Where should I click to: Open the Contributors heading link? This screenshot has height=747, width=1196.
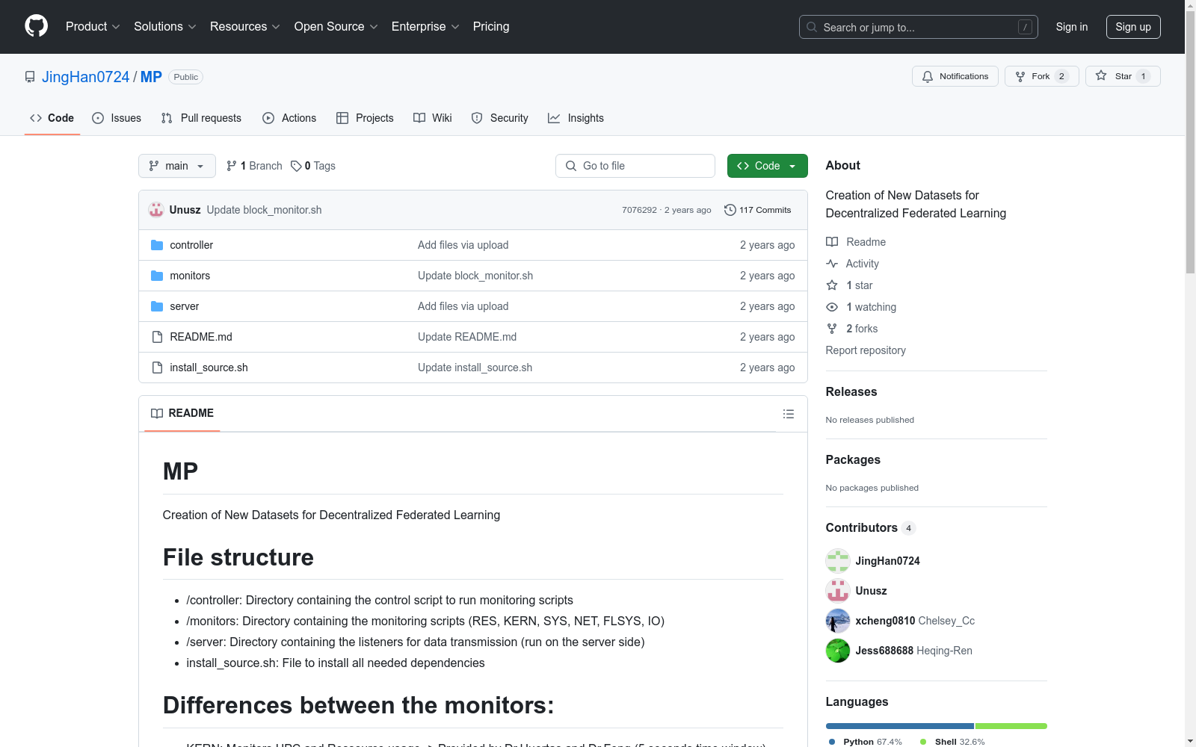(x=870, y=527)
